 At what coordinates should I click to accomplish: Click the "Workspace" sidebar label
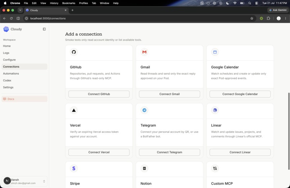click(9, 40)
